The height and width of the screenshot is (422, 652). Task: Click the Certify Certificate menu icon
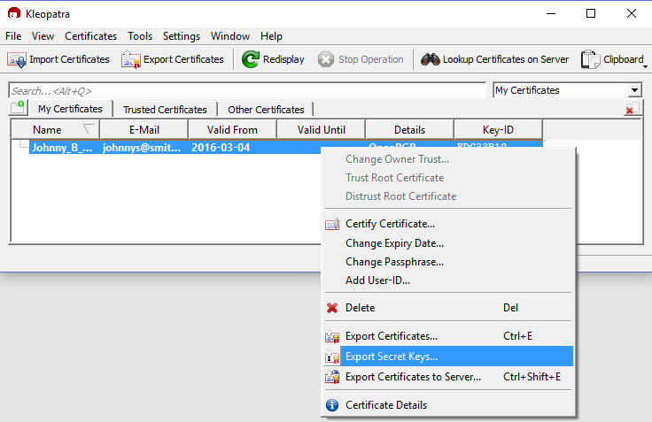[x=332, y=225]
